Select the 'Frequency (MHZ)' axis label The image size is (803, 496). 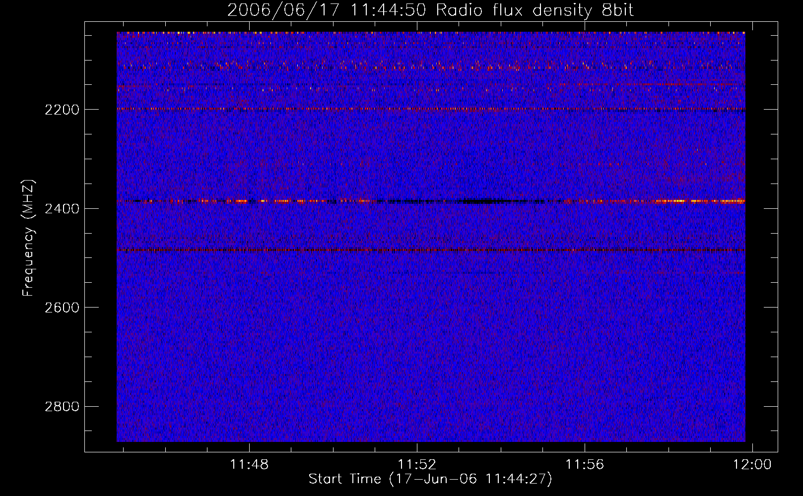(x=28, y=238)
